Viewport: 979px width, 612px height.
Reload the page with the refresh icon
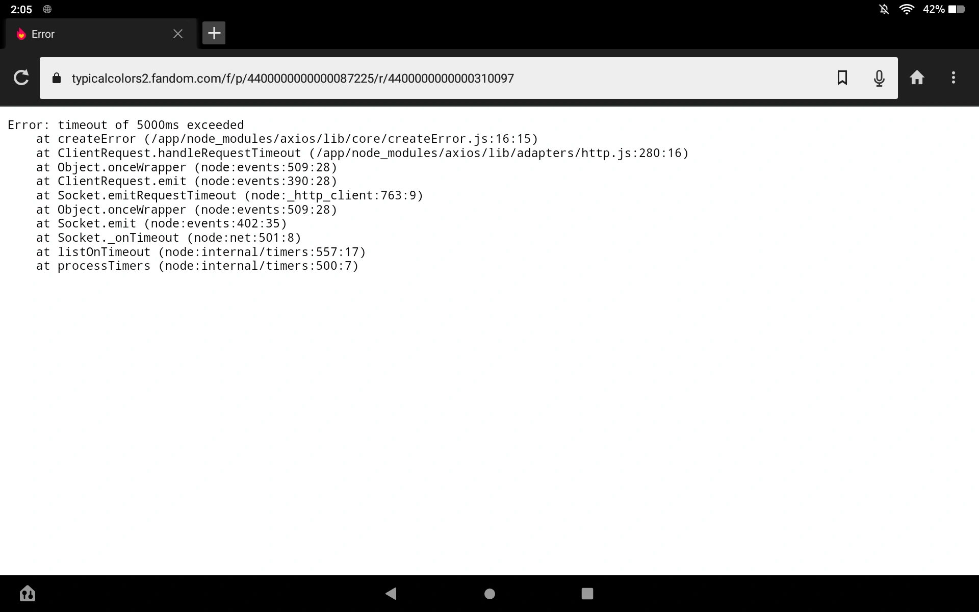point(21,78)
